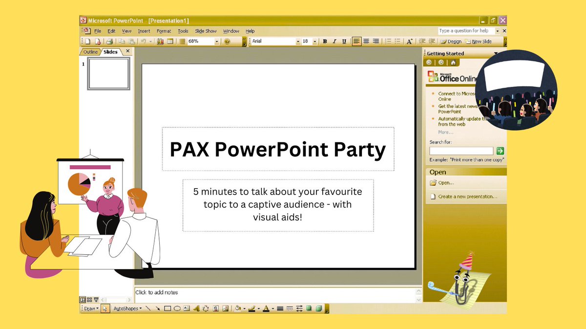This screenshot has width=586, height=329.
Task: Toggle Italic formatting
Action: coord(335,41)
